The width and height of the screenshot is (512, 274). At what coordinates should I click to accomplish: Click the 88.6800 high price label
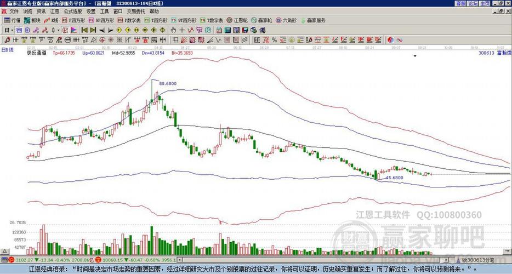168,84
